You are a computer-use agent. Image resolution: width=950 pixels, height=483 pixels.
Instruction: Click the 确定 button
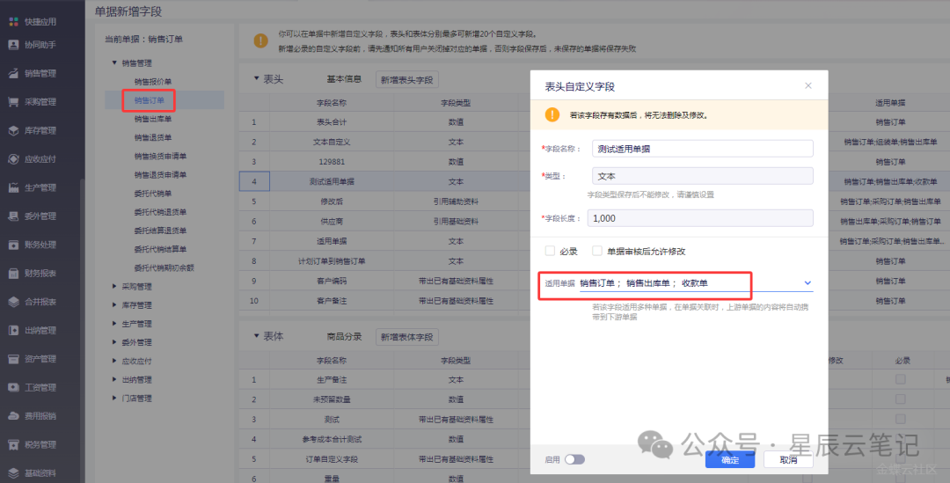click(x=729, y=459)
